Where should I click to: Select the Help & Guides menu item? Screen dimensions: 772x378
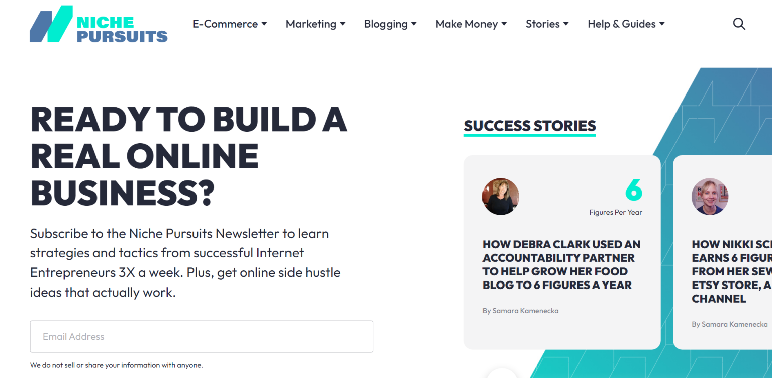point(622,24)
